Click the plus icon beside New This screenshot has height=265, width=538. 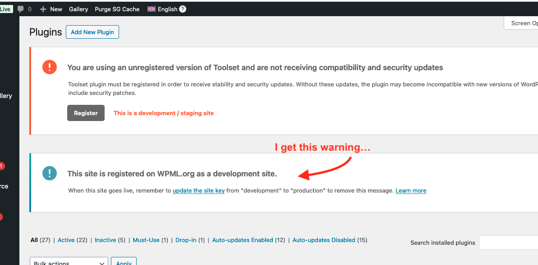point(43,9)
